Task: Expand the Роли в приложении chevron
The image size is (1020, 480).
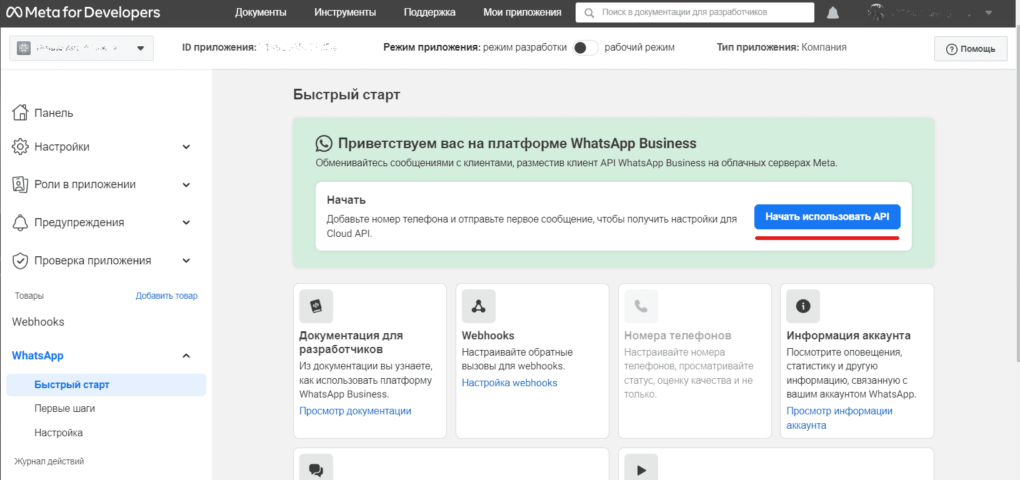Action: pos(186,185)
